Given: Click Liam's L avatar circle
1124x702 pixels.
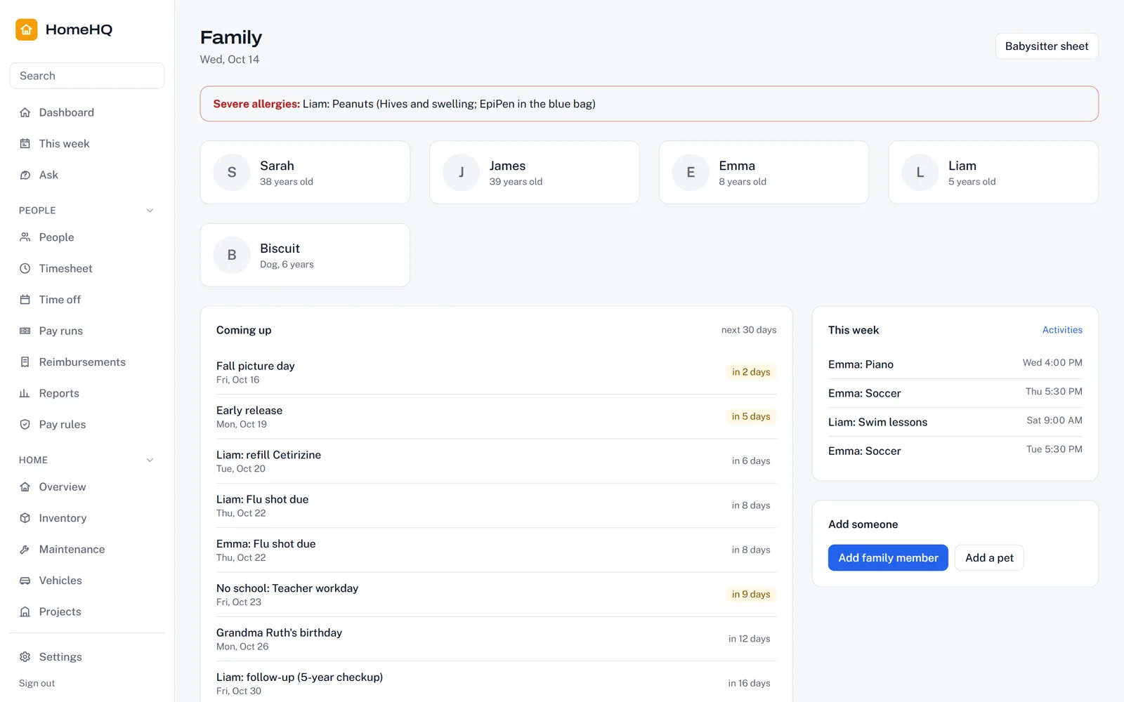Looking at the screenshot, I should pos(920,173).
